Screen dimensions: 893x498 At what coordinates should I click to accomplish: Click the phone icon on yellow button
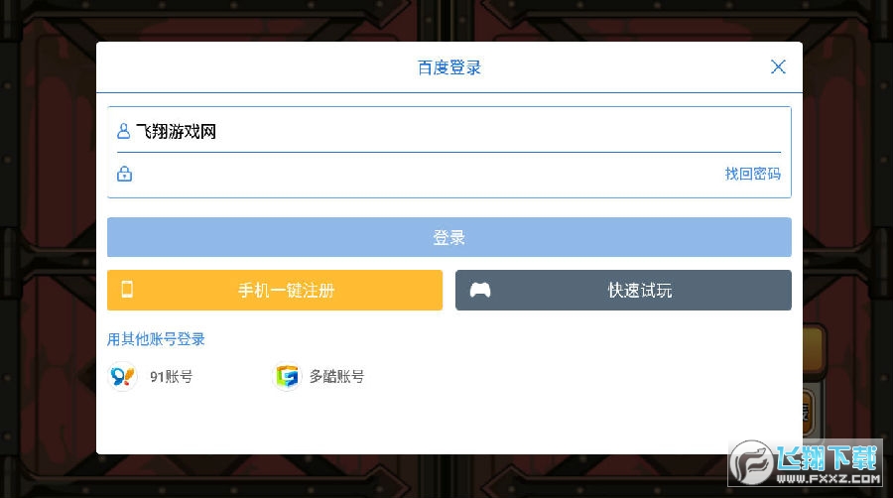coord(127,289)
